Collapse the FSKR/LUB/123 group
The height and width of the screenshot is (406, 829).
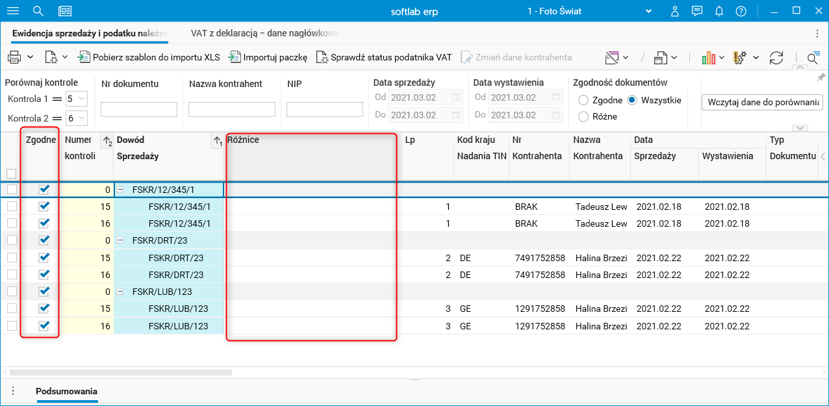tap(120, 292)
